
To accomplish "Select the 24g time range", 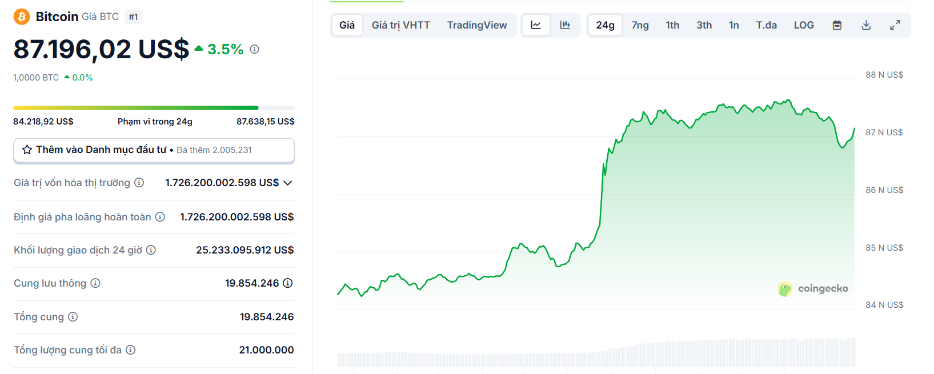I will (605, 25).
